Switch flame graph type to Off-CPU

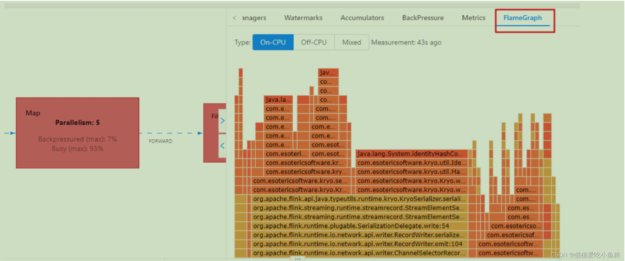pyautogui.click(x=314, y=42)
